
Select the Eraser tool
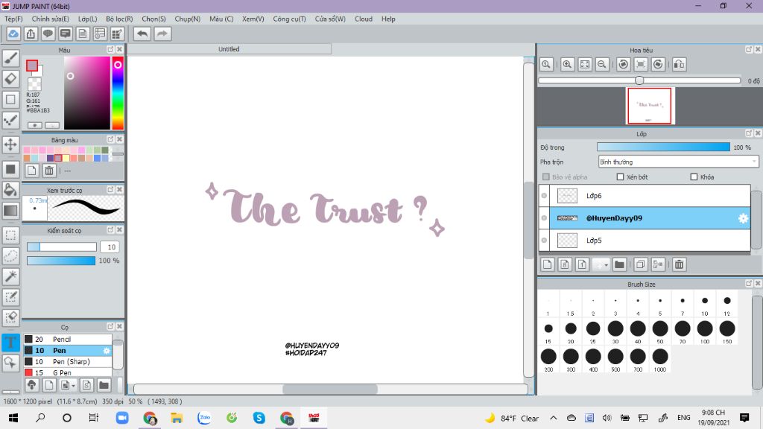10,78
